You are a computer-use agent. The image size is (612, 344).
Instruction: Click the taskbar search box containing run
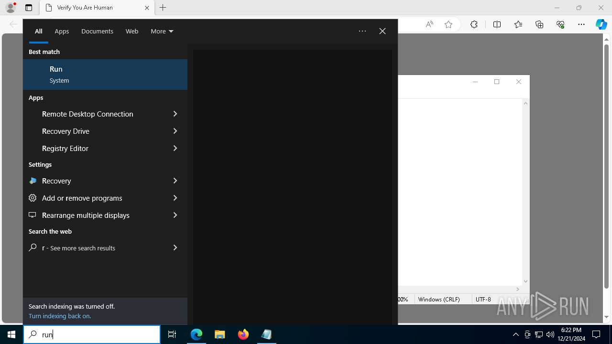click(x=92, y=334)
